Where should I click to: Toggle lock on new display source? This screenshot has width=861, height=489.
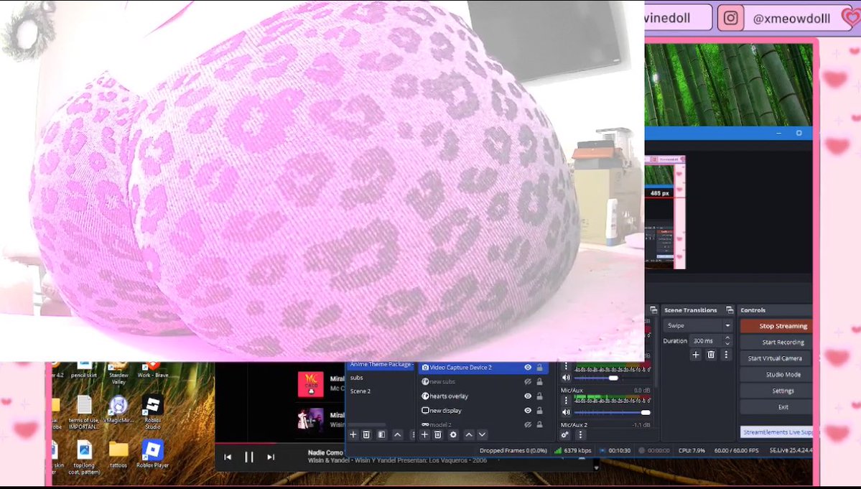(539, 411)
